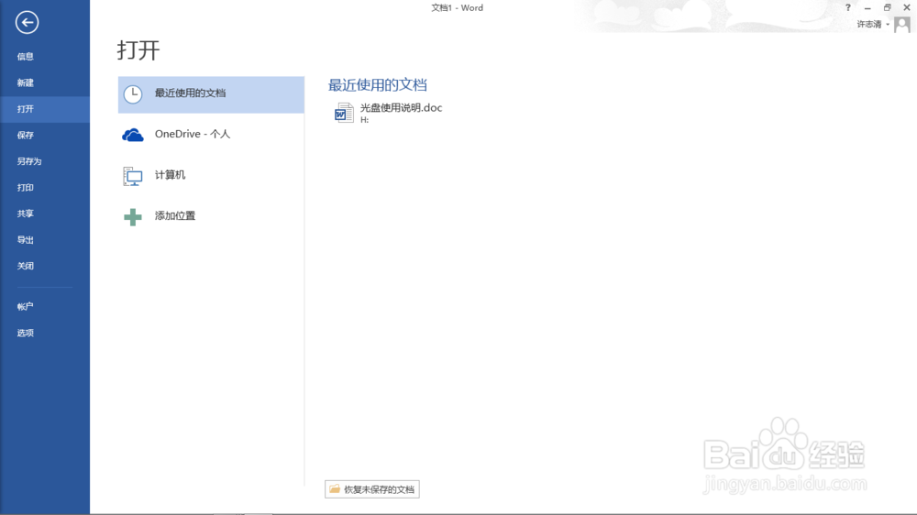This screenshot has width=917, height=515.
Task: Close the Word window
Action: click(x=907, y=7)
